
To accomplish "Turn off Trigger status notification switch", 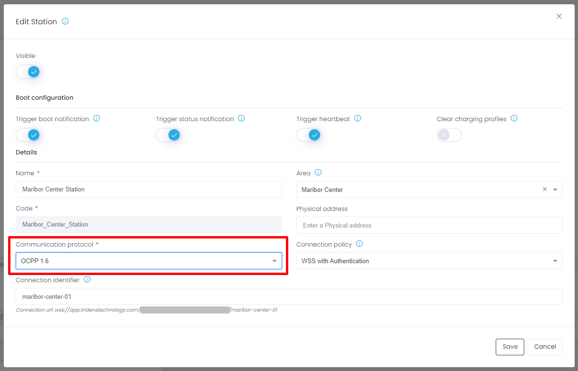I will coord(169,135).
